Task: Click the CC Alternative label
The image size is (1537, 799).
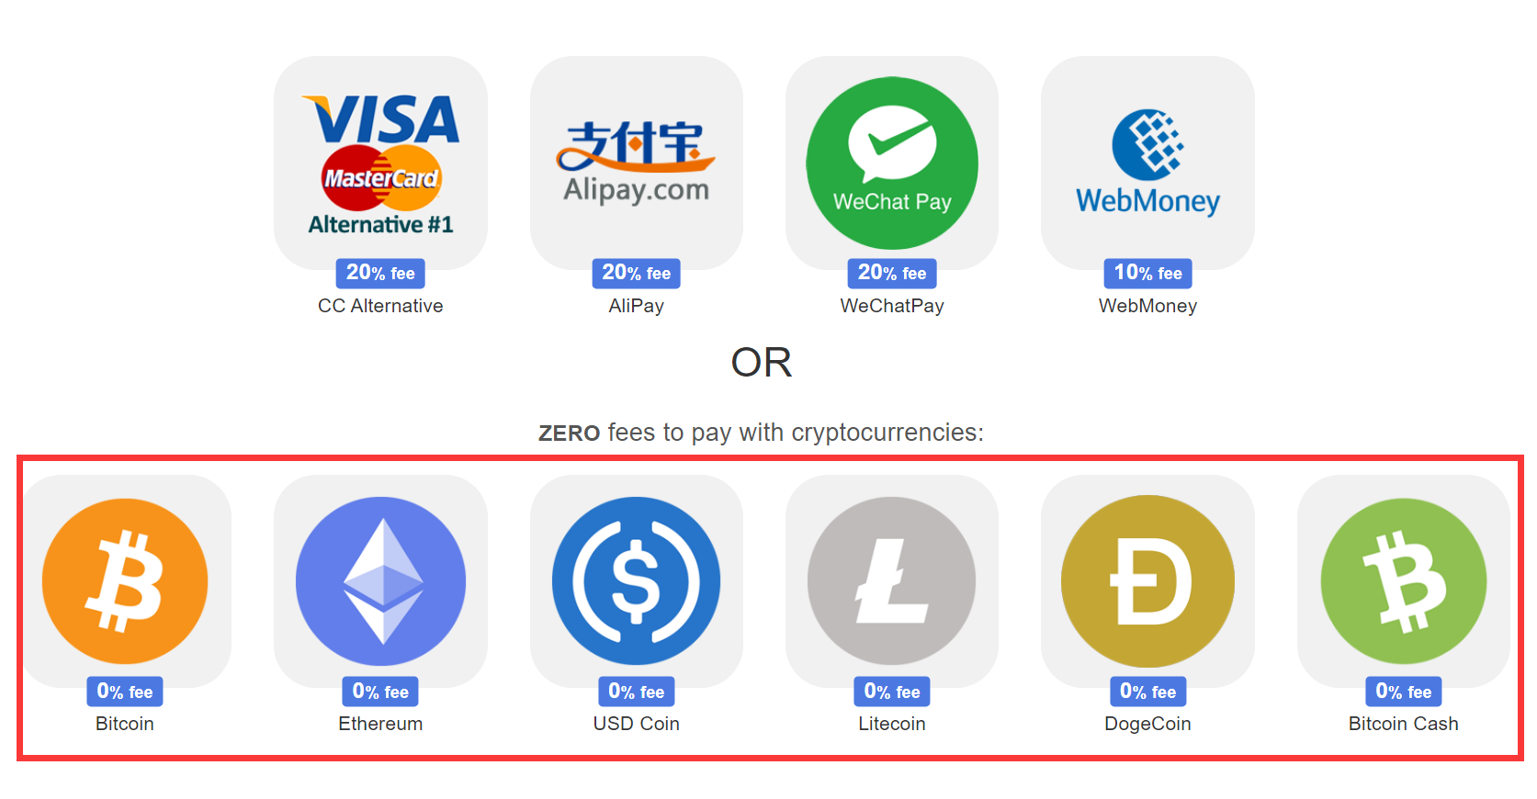Action: [380, 306]
